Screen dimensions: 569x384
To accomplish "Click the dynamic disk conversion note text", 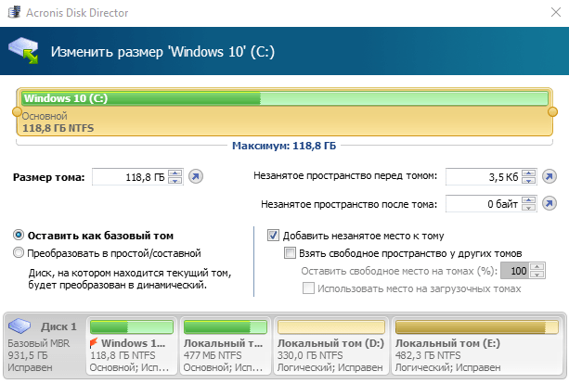I will [x=130, y=278].
